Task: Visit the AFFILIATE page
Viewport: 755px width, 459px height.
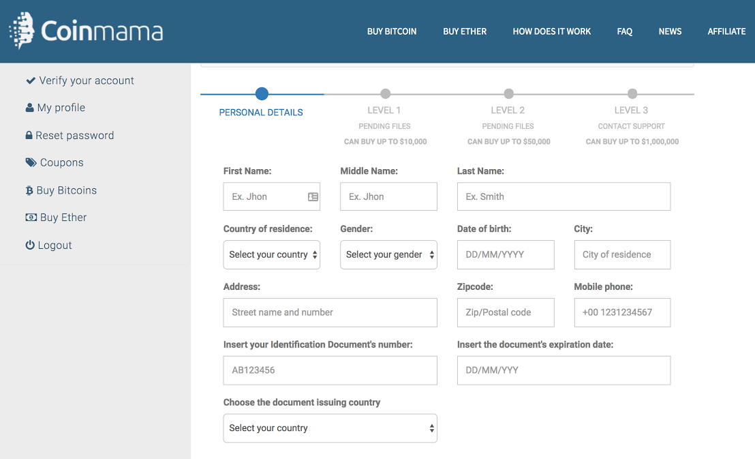Action: click(726, 31)
